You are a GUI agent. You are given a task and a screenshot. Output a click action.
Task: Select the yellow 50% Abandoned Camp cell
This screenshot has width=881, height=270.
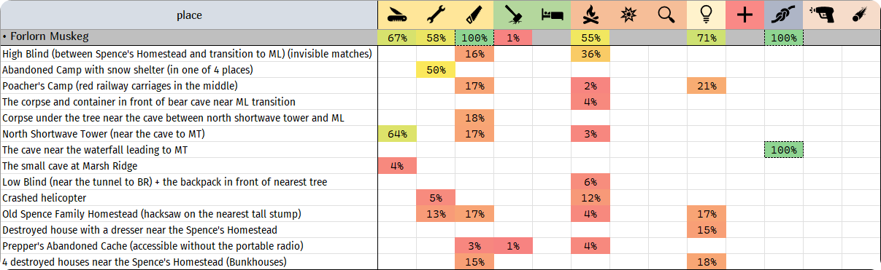[436, 70]
